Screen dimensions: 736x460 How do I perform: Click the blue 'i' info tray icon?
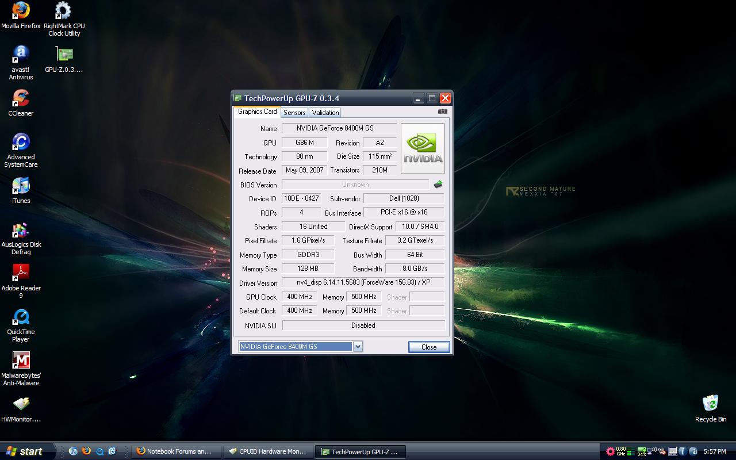[683, 451]
